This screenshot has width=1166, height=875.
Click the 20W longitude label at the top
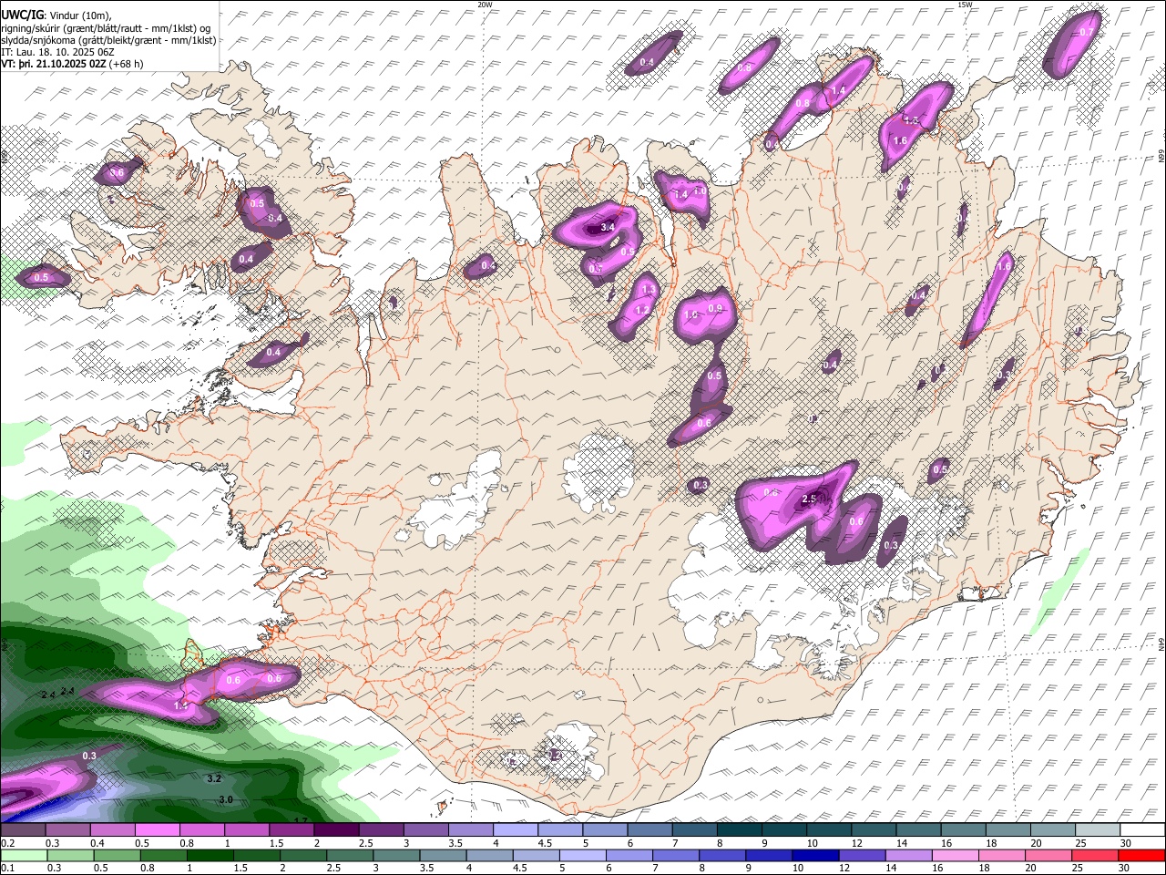pos(485,5)
